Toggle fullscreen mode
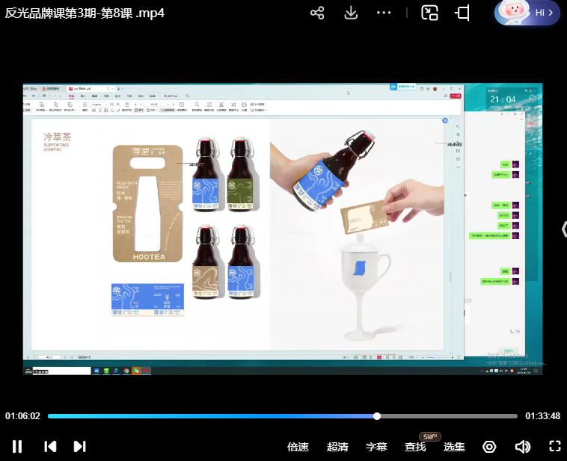The height and width of the screenshot is (461, 567). (554, 447)
